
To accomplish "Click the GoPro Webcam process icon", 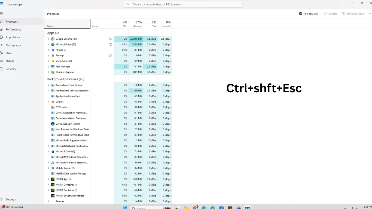I will pyautogui.click(x=53, y=124).
